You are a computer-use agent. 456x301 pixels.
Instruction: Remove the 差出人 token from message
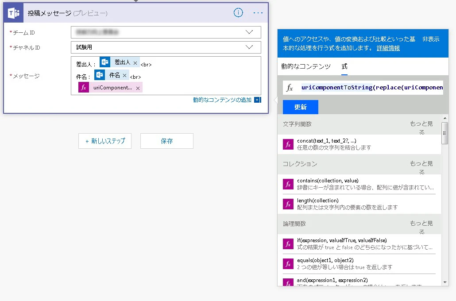pyautogui.click(x=135, y=63)
